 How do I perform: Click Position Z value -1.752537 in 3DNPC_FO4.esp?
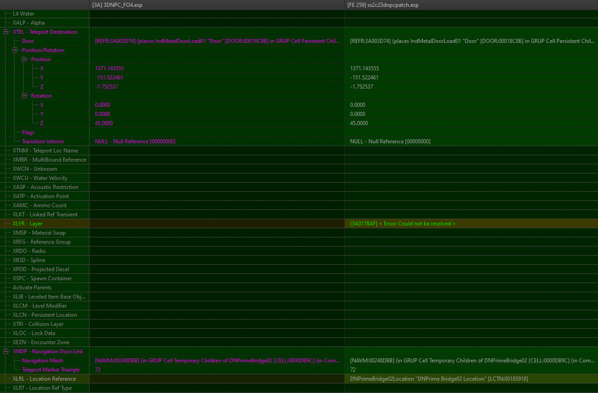pos(106,87)
